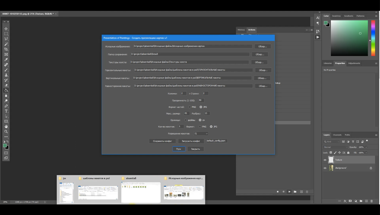Open the Character panel icon
Viewport: 380px width, 215px height.
(x=318, y=18)
